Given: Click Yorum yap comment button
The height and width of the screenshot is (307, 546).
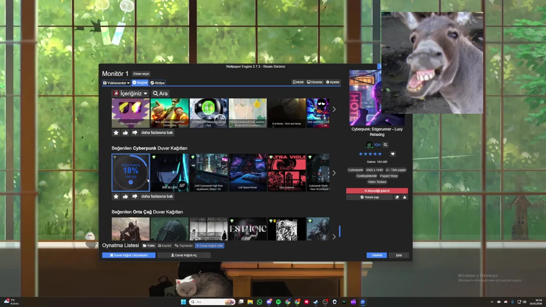Looking at the screenshot, I should (x=370, y=197).
